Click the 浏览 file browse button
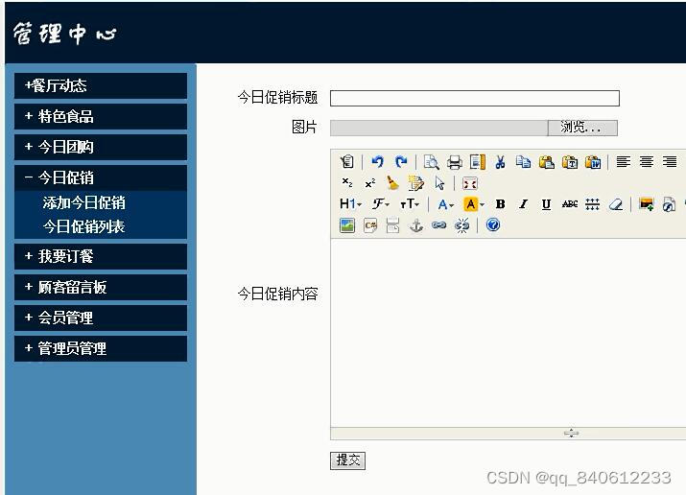The image size is (686, 495). pos(582,128)
